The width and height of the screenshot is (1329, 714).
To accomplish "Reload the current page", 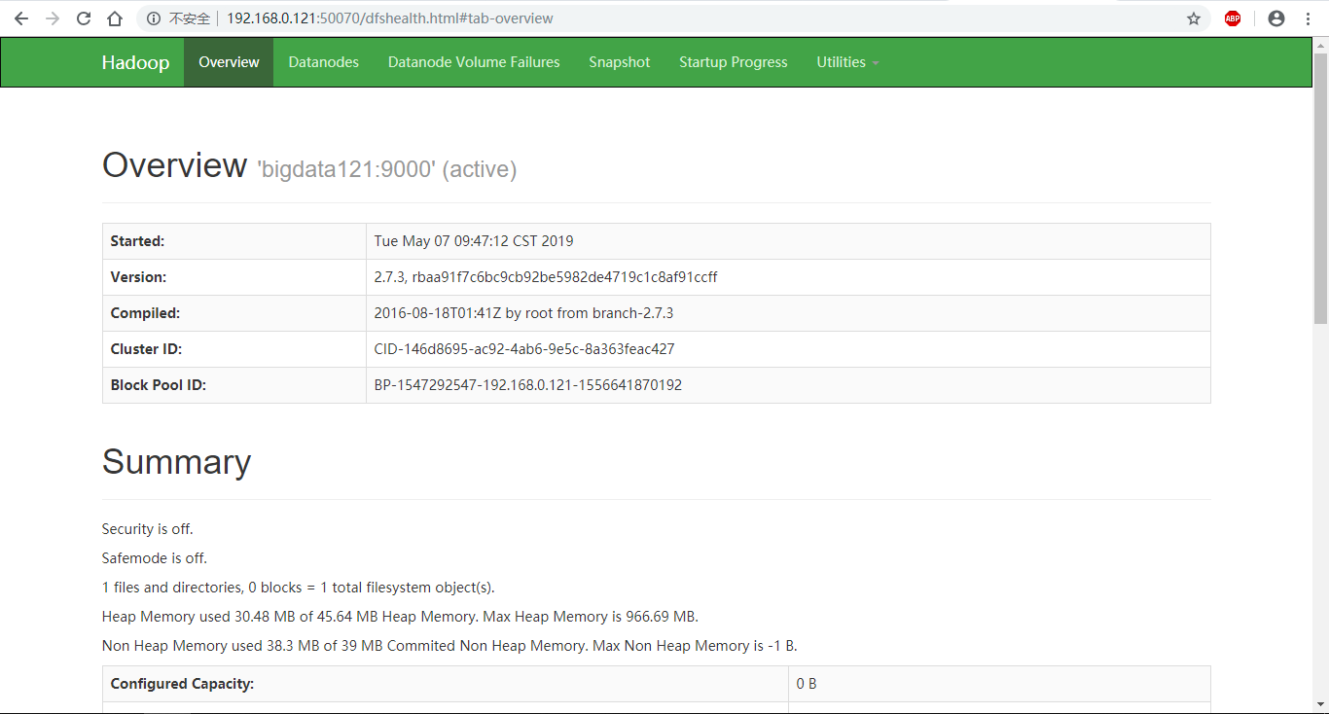I will pos(84,18).
